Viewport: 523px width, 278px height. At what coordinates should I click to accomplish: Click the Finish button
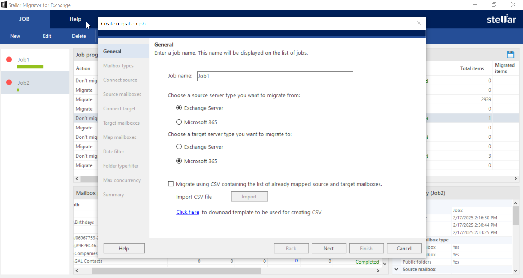pos(367,248)
